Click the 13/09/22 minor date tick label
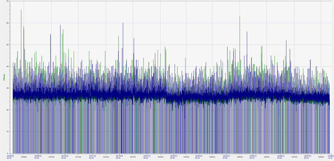Image resolution: width=334 pixels, height=161 pixels. 24,157
